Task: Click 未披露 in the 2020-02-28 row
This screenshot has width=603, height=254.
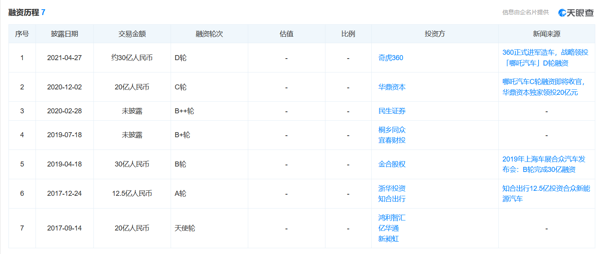Action: click(132, 111)
